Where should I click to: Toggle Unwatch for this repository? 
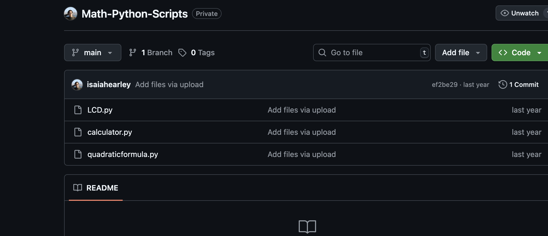[x=519, y=13]
